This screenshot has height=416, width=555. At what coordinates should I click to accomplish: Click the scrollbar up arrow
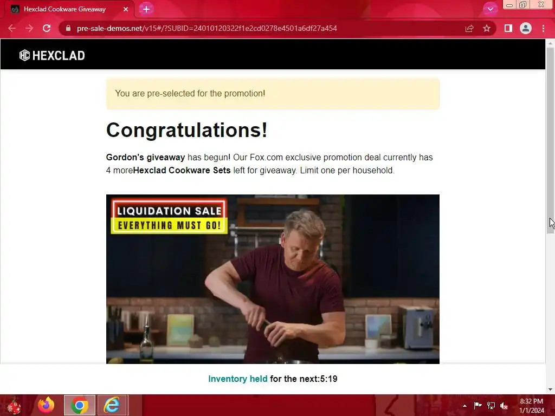tap(550, 43)
